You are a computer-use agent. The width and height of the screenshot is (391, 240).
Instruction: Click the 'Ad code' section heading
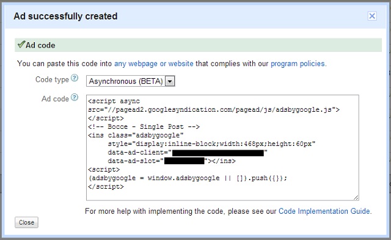[40, 45]
